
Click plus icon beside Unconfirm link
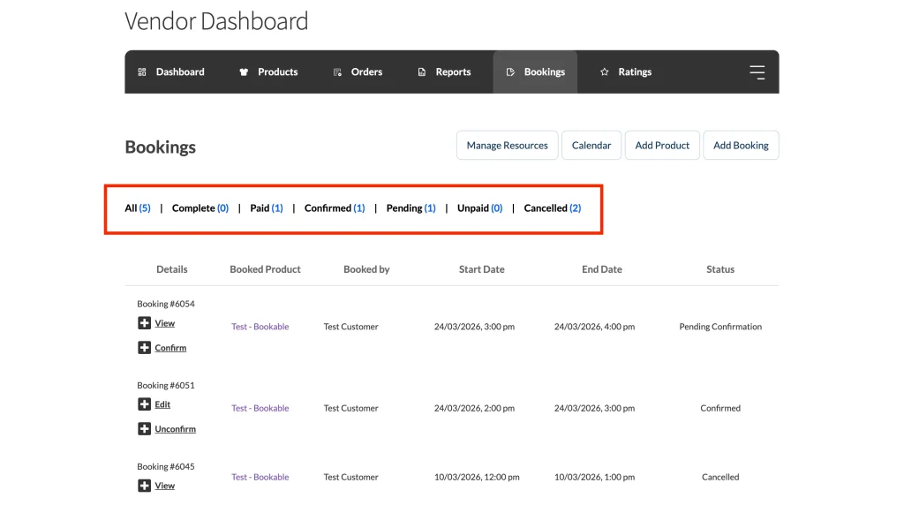click(x=144, y=429)
